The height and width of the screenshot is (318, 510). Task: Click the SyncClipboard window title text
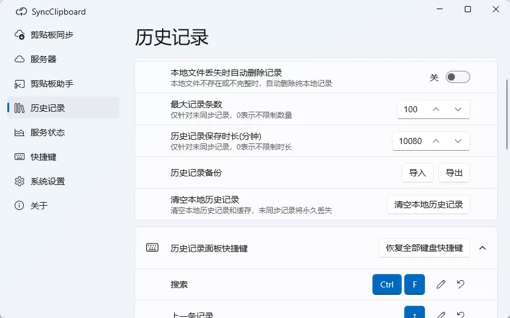[x=59, y=12]
